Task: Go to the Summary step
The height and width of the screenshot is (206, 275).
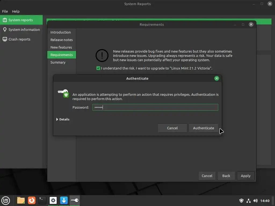Action: coord(61,62)
